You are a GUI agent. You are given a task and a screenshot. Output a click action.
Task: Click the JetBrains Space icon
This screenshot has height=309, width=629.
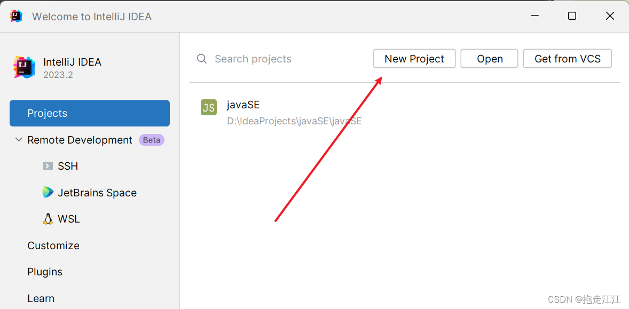[x=48, y=192]
